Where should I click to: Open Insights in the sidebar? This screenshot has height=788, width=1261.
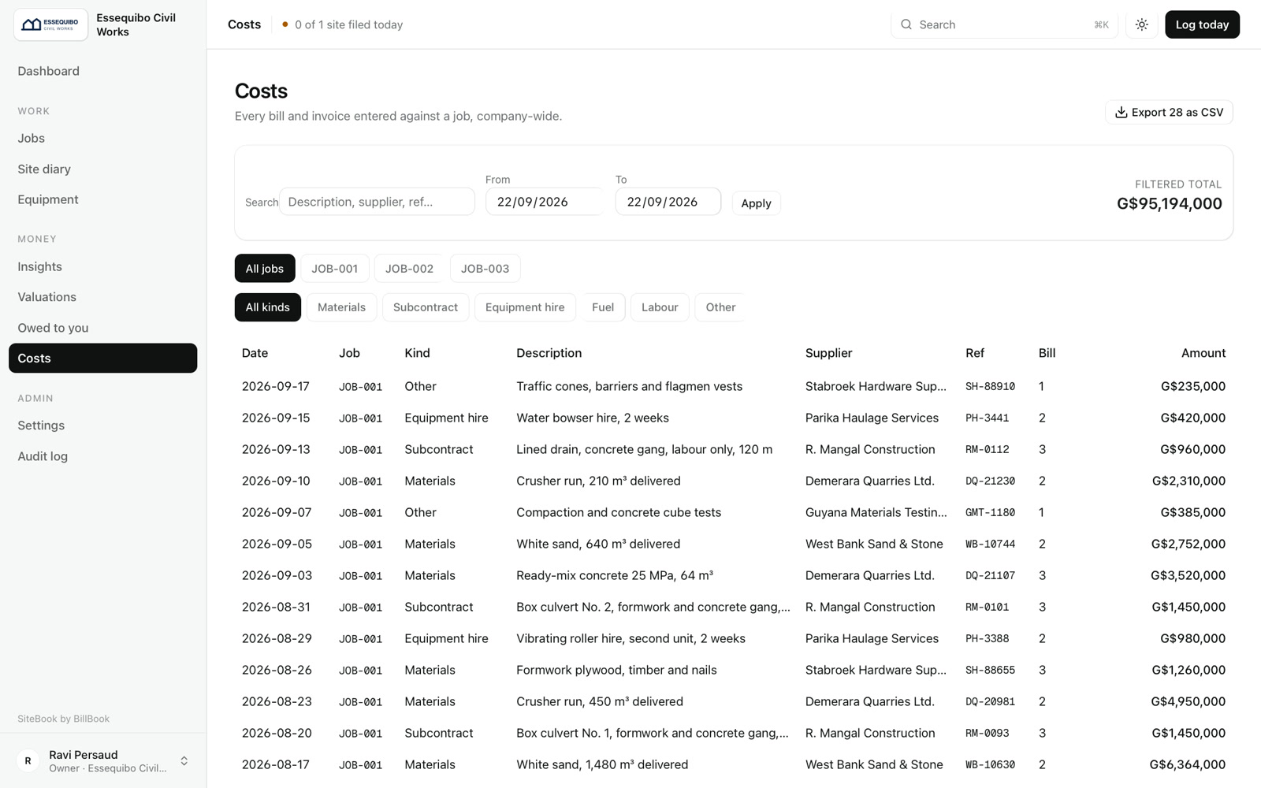coord(102,266)
